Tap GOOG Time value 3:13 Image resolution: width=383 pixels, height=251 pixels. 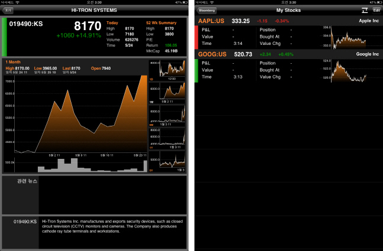pyautogui.click(x=238, y=77)
